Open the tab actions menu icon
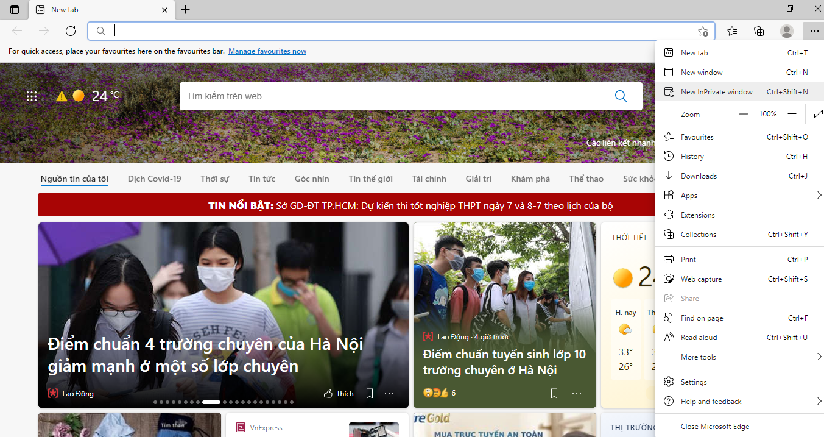The image size is (824, 437). point(15,10)
